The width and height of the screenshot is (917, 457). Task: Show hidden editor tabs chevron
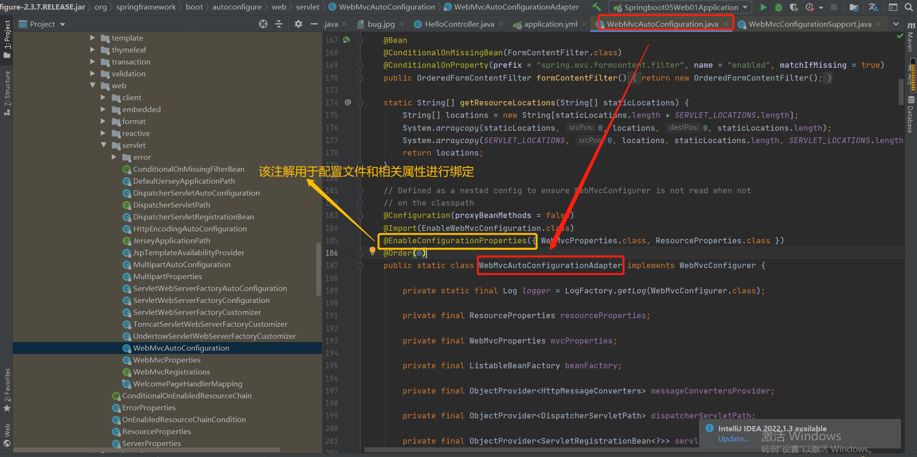point(896,24)
